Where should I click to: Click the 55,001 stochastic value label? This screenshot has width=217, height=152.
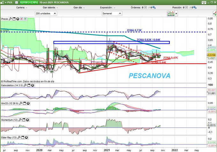pos(212,90)
